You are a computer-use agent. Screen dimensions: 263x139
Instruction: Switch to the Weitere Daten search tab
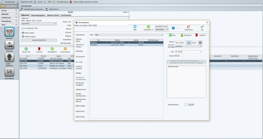click(53, 15)
